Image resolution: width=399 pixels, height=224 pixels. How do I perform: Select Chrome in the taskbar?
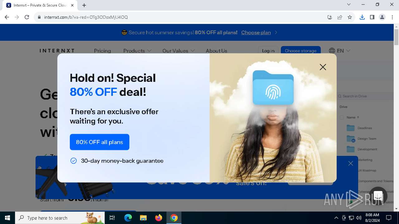(174, 218)
